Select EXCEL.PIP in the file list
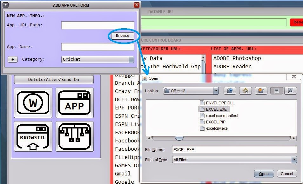The height and width of the screenshot is (184, 303). (216, 122)
